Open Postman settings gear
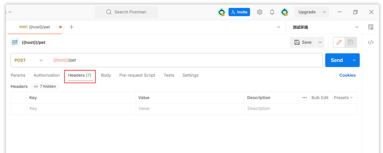The height and width of the screenshot is (153, 383). pyautogui.click(x=259, y=12)
